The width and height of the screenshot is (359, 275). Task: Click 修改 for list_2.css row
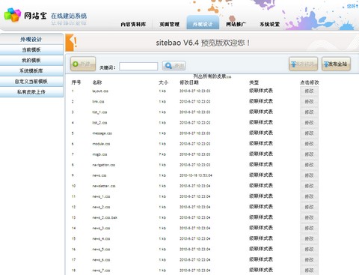[309, 123]
